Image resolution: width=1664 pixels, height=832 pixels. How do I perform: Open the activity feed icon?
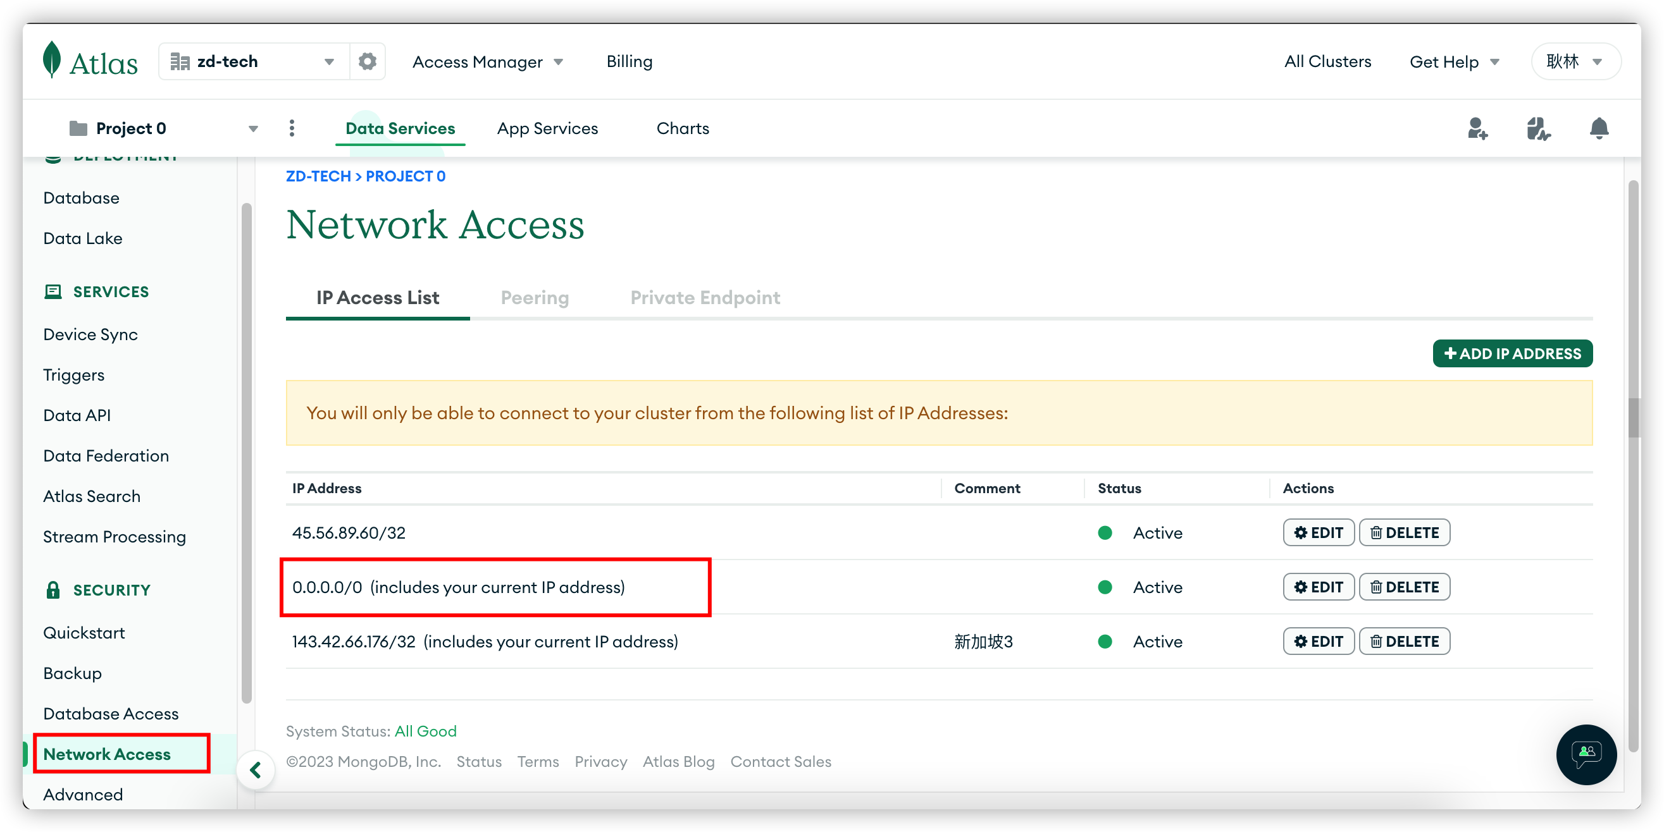pyautogui.click(x=1538, y=128)
